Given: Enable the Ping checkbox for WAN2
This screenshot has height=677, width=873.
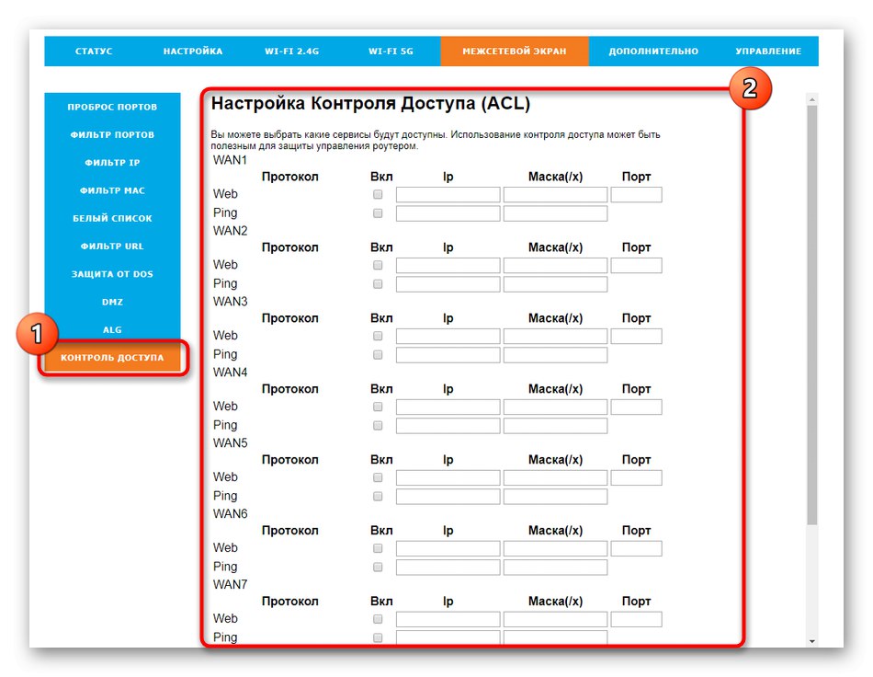Looking at the screenshot, I should 377,284.
